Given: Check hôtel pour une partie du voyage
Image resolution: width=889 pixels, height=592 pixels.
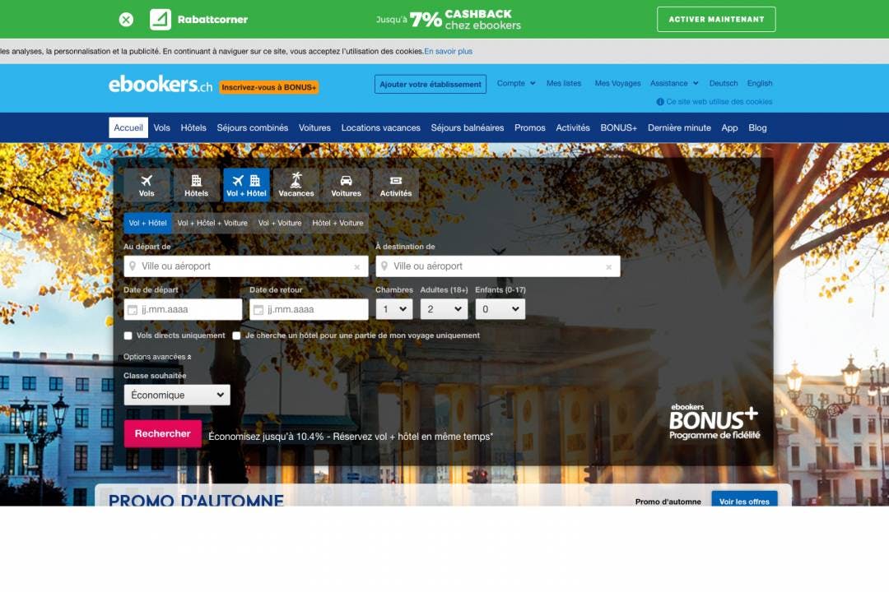Looking at the screenshot, I should coord(236,335).
